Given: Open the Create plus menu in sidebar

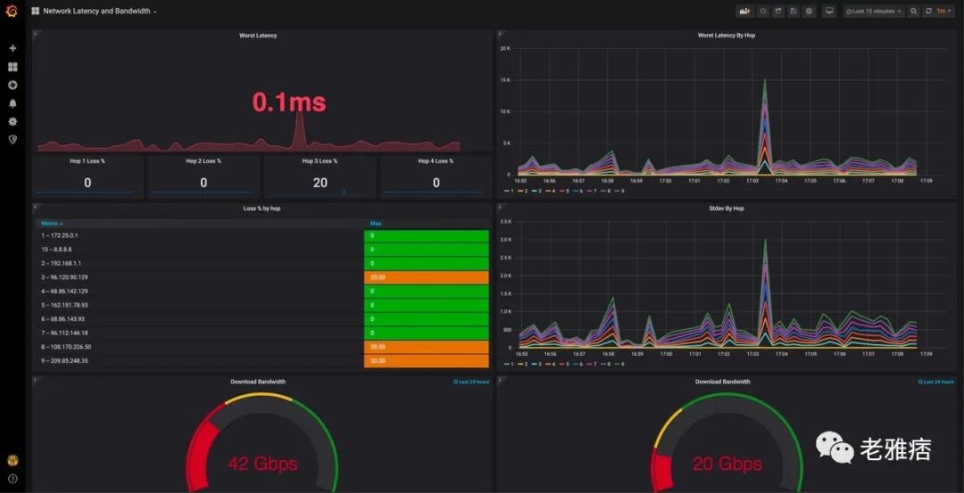Looking at the screenshot, I should click(12, 48).
